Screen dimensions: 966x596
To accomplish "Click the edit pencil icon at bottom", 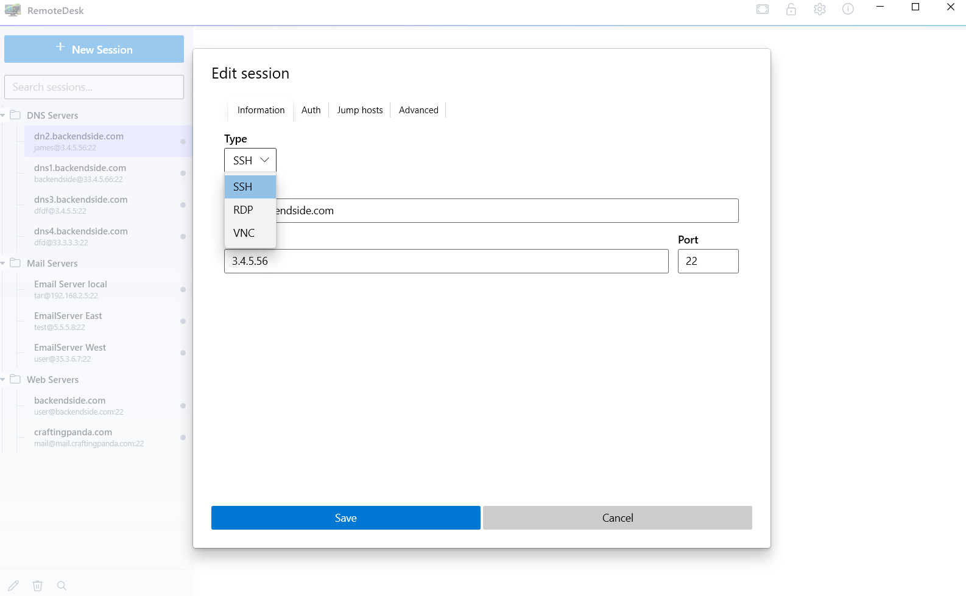I will pyautogui.click(x=13, y=586).
